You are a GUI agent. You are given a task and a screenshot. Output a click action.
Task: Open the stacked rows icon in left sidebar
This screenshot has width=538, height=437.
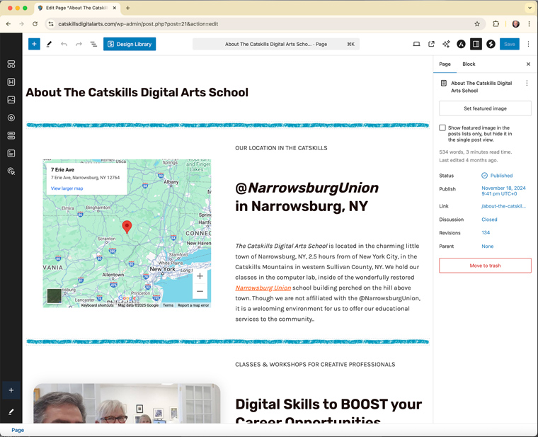pos(11,135)
